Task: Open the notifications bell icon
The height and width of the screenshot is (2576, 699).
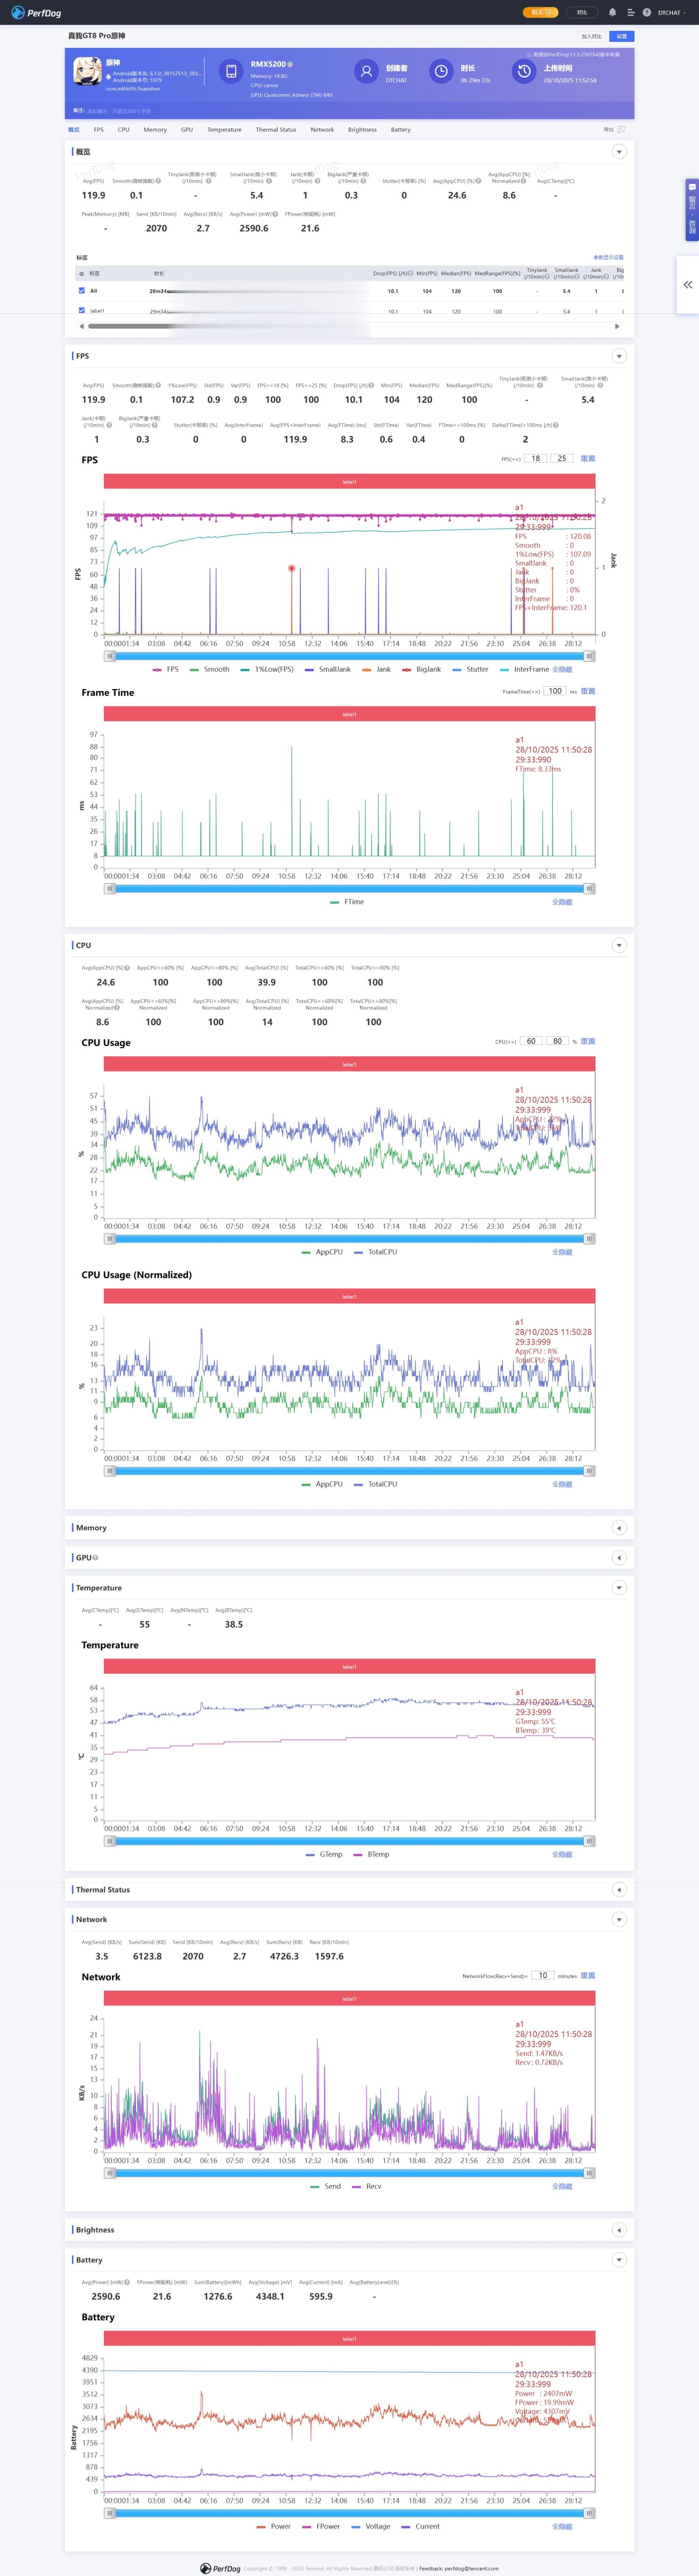Action: point(612,12)
